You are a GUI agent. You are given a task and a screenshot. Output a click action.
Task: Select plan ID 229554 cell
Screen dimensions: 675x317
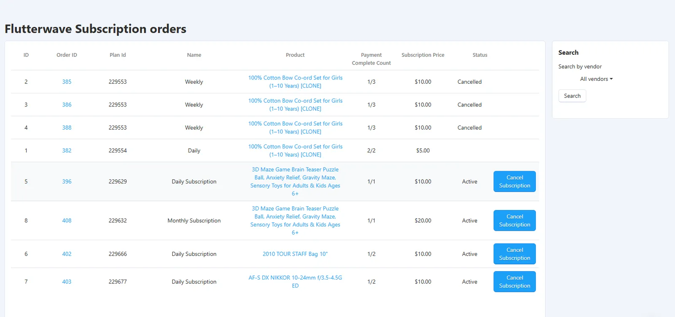(x=118, y=150)
